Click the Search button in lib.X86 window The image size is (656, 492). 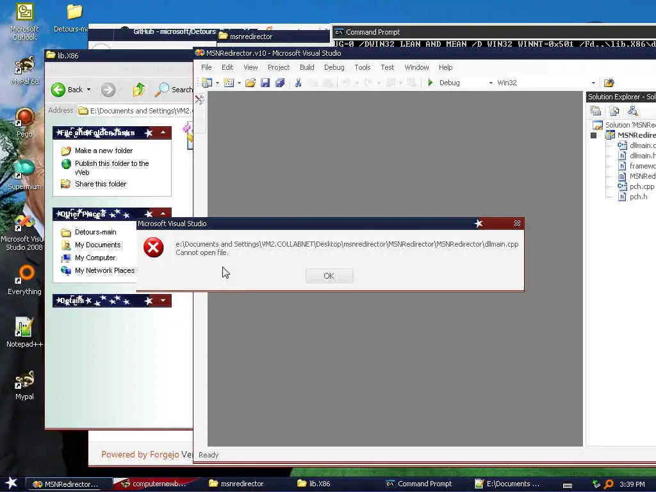pyautogui.click(x=174, y=90)
